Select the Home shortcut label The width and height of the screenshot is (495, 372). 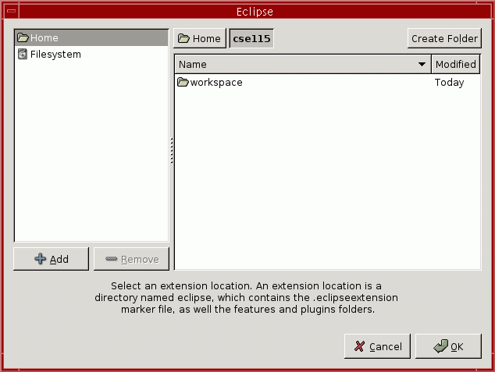[45, 37]
